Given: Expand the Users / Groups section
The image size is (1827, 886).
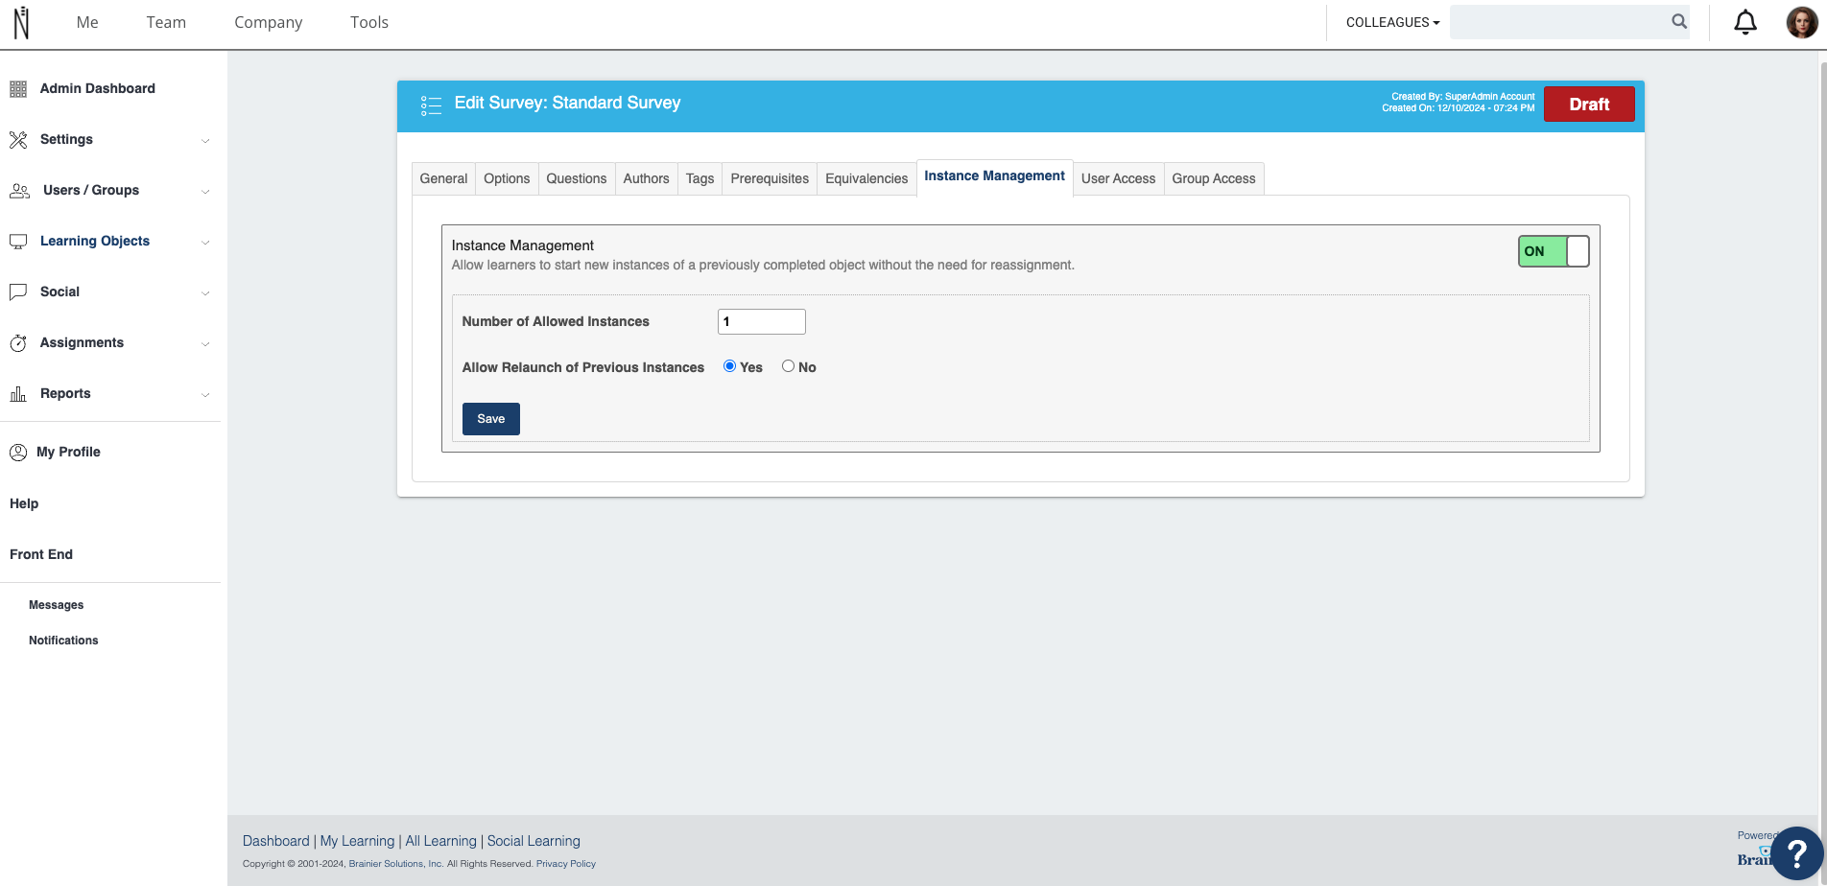Looking at the screenshot, I should pyautogui.click(x=205, y=192).
